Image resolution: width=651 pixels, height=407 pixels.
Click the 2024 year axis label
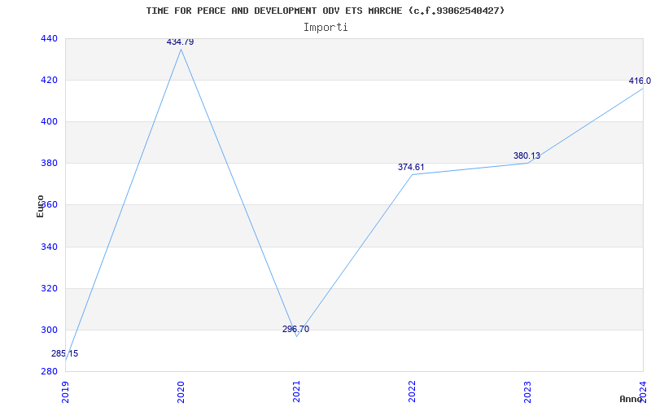(643, 392)
